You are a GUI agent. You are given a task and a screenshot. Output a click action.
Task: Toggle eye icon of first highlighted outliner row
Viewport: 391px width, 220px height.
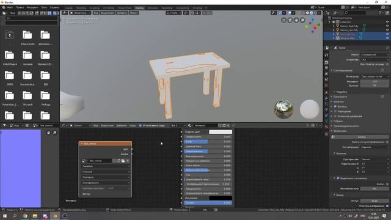click(x=387, y=34)
